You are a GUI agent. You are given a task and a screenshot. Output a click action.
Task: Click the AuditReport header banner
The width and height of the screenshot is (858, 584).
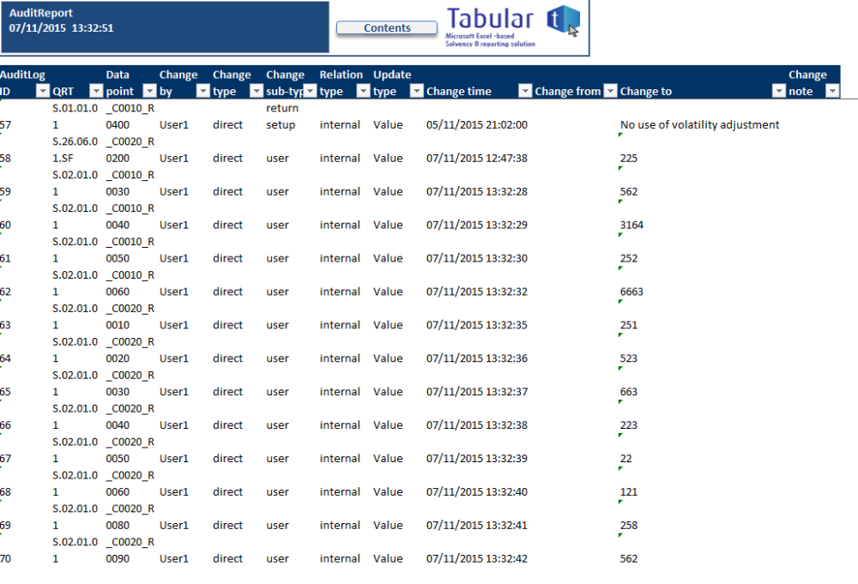[x=163, y=27]
